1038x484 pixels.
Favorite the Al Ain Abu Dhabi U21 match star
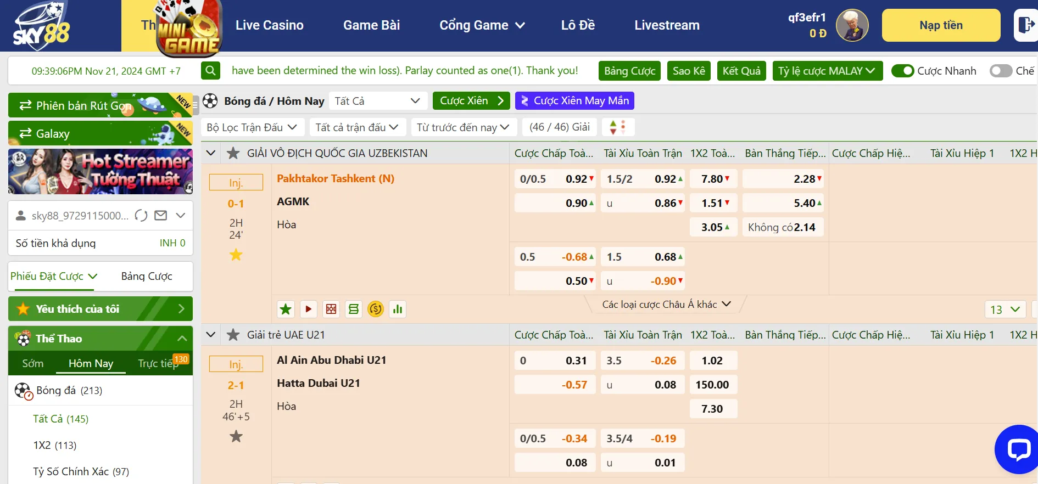click(236, 436)
